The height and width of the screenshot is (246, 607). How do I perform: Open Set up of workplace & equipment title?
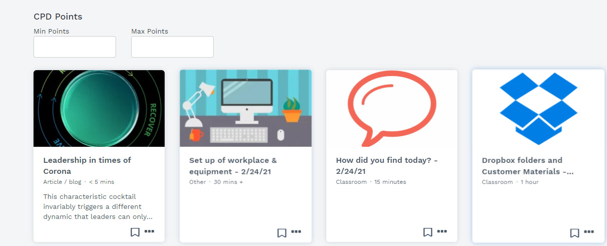pyautogui.click(x=233, y=165)
